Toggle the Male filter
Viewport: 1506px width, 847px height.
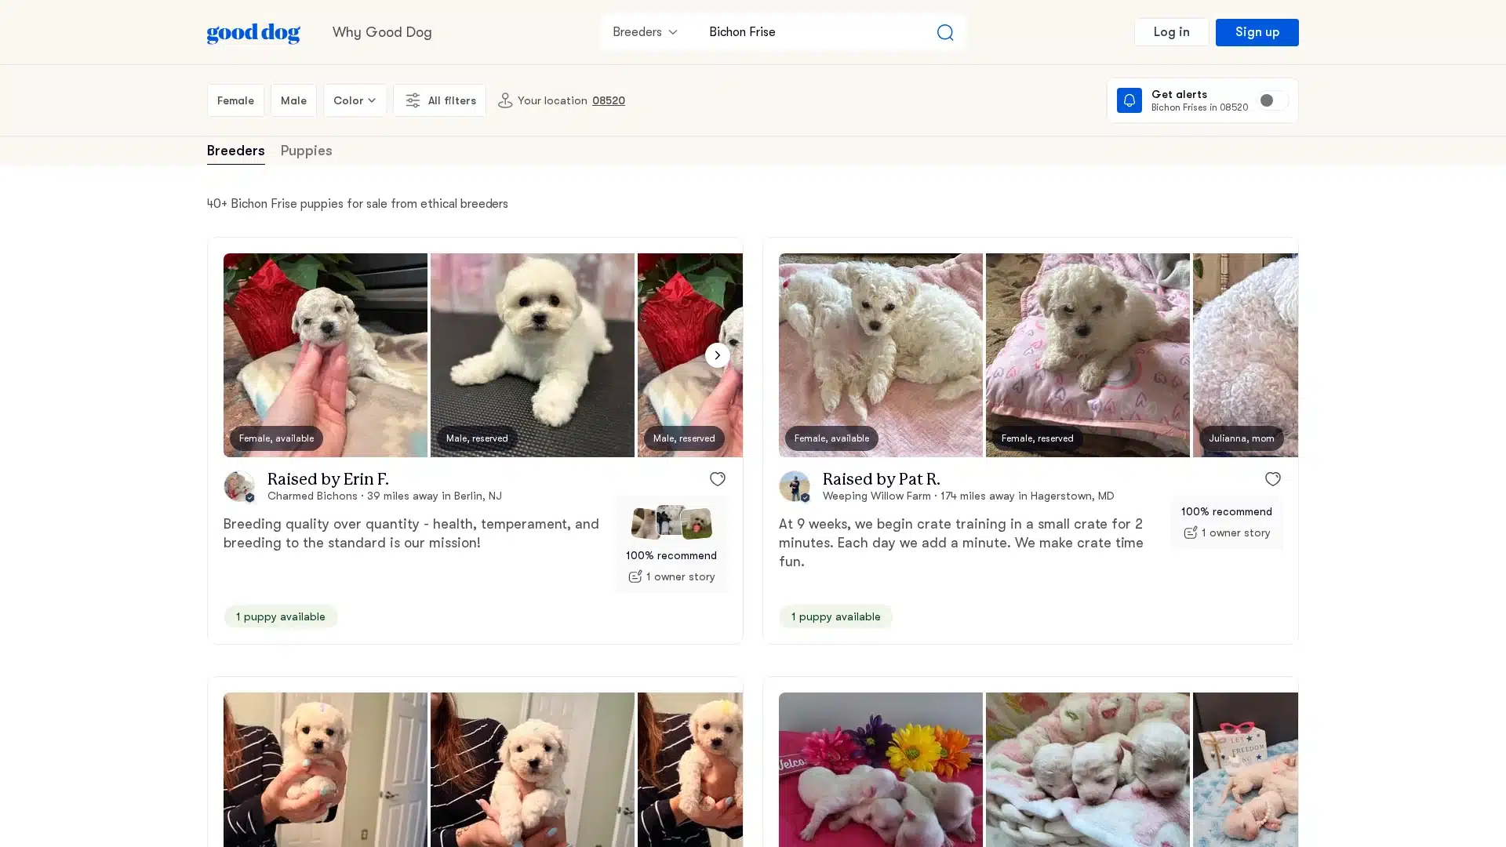pos(293,100)
